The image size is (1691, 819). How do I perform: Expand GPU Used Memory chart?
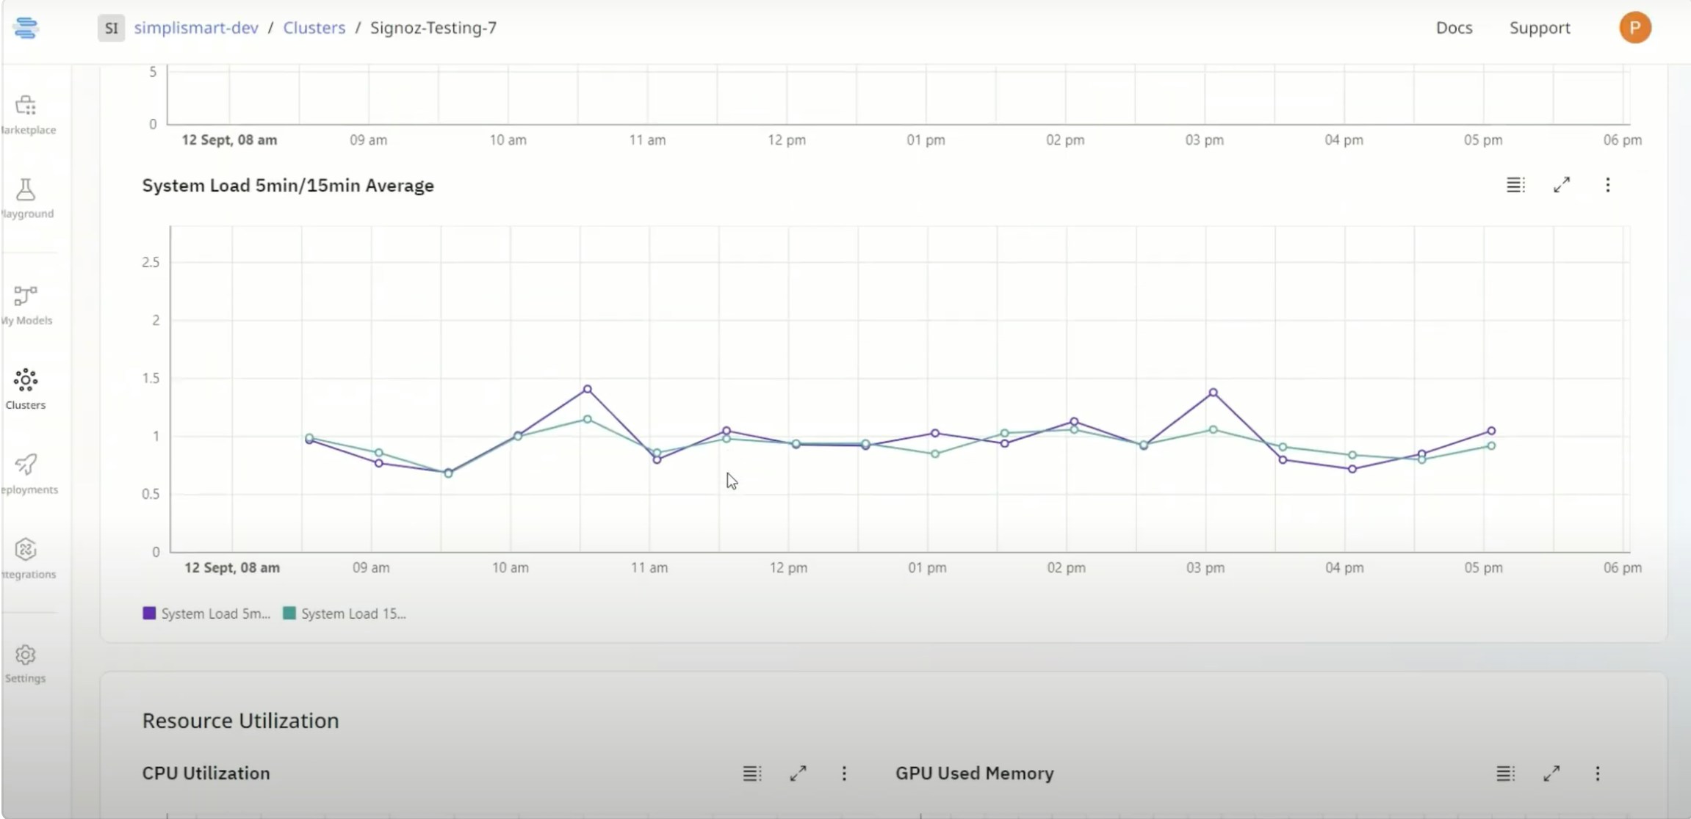(x=1551, y=773)
